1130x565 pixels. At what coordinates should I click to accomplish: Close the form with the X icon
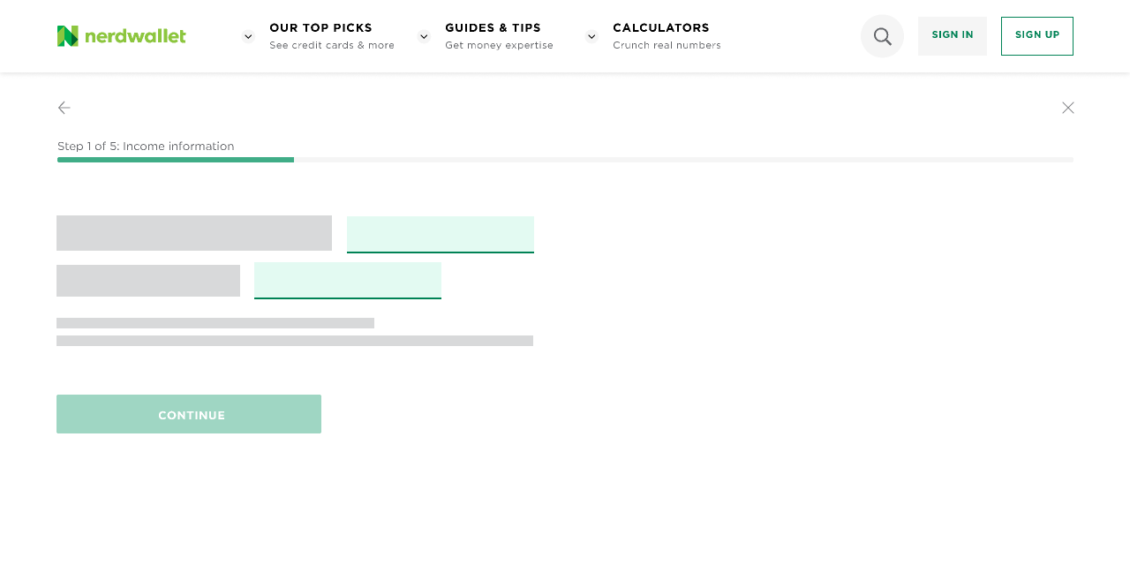click(x=1068, y=108)
